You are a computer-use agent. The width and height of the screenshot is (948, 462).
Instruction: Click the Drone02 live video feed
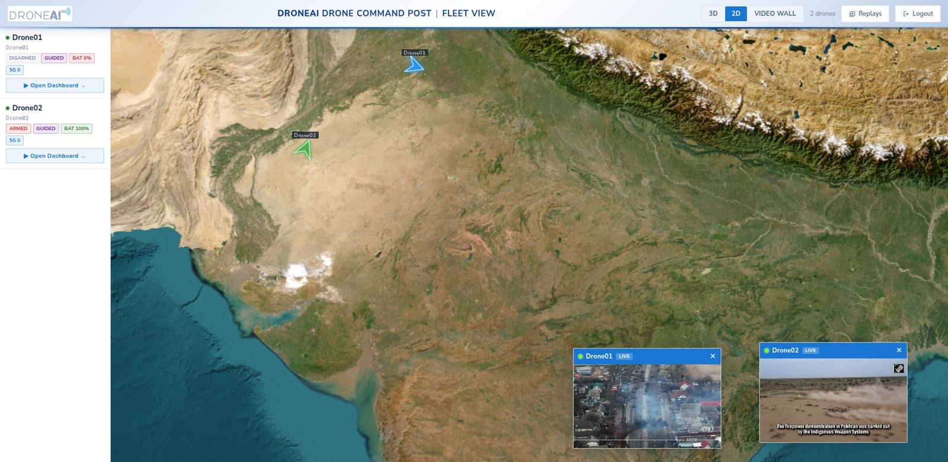point(833,400)
